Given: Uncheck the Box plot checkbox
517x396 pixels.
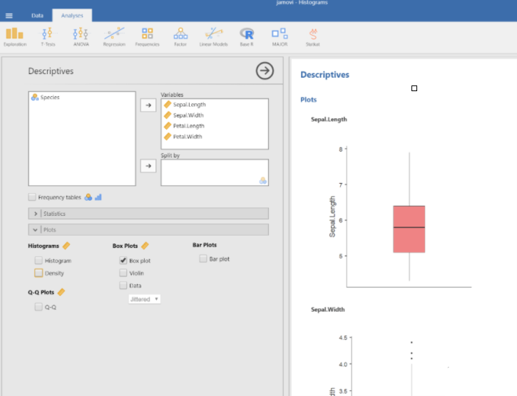Looking at the screenshot, I should pyautogui.click(x=123, y=261).
